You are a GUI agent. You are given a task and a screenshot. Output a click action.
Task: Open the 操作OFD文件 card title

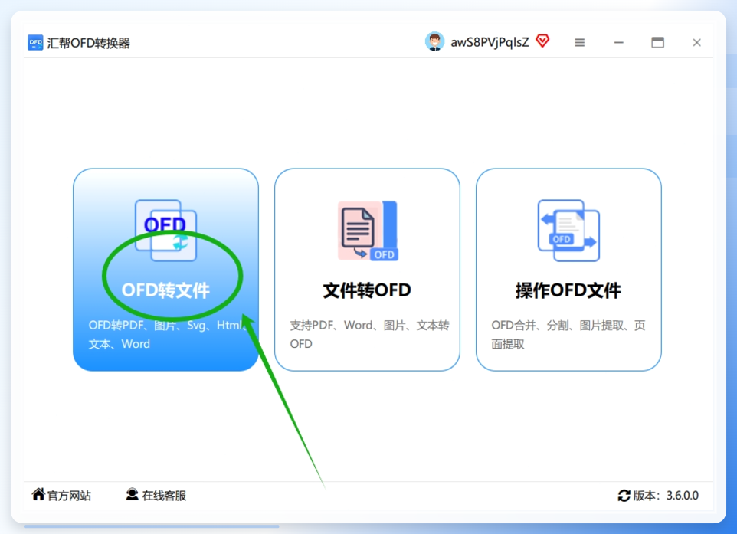point(568,290)
